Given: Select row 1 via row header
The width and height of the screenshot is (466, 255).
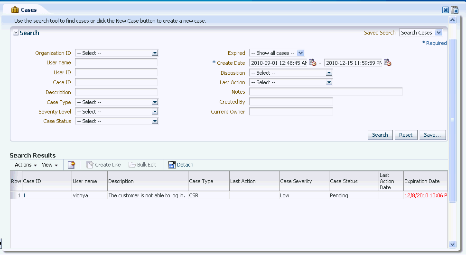Looking at the screenshot, I should pos(16,195).
